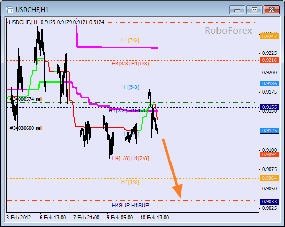The height and width of the screenshot is (227, 285).
Task: Click the 0.9216 red price label
Action: tap(269, 60)
